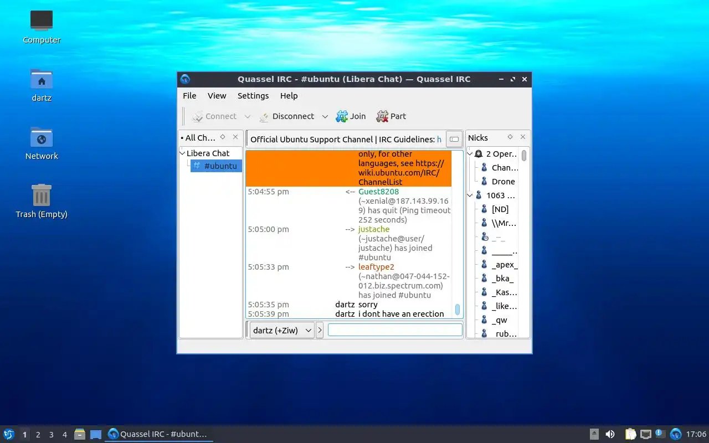Select the _like… nick
Image resolution: width=709 pixels, height=443 pixels.
499,306
